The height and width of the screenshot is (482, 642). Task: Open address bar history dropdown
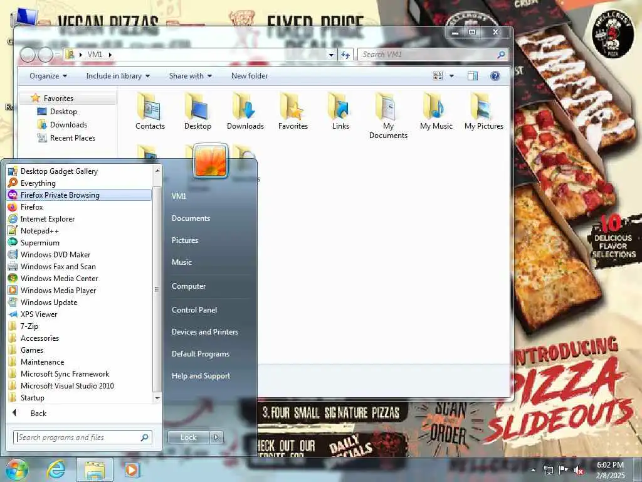[331, 55]
